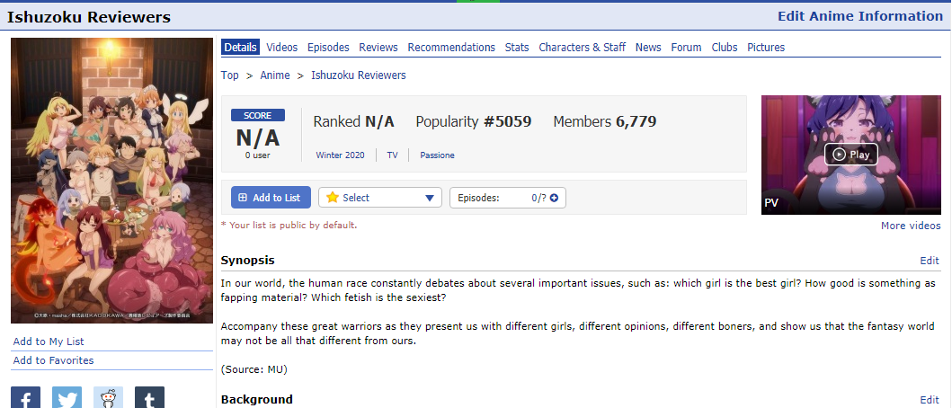Go to Anime breadcrumb link
Viewport: 952px width, 408px height.
275,75
